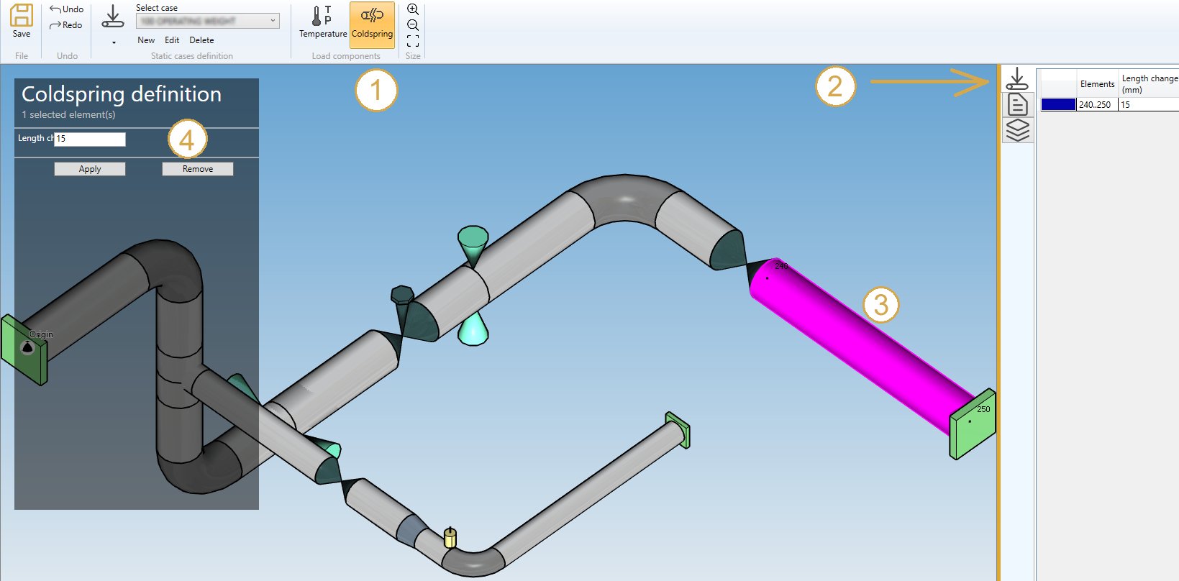The height and width of the screenshot is (581, 1179).
Task: Click the Length change (mm) column header
Action: click(1149, 83)
